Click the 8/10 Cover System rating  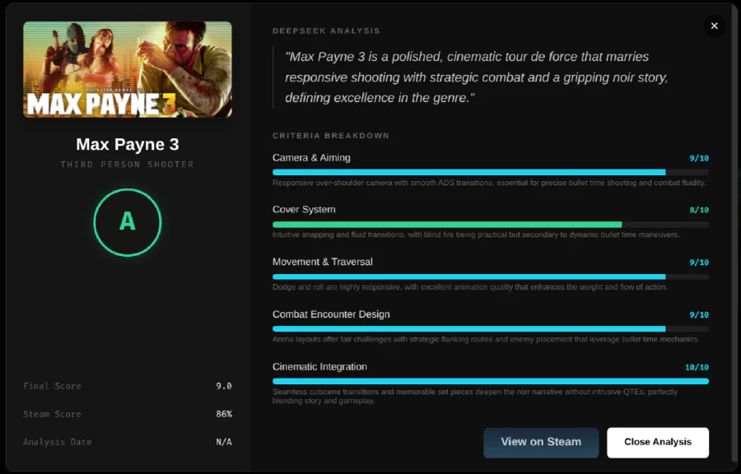pos(699,209)
